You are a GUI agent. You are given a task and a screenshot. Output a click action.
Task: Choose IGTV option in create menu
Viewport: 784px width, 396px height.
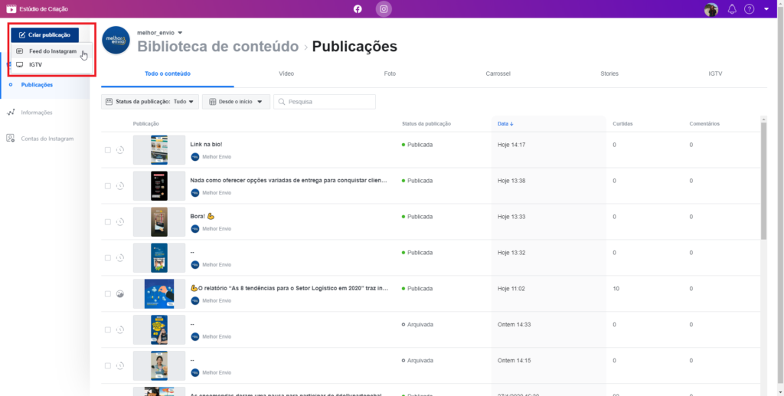tap(51, 64)
